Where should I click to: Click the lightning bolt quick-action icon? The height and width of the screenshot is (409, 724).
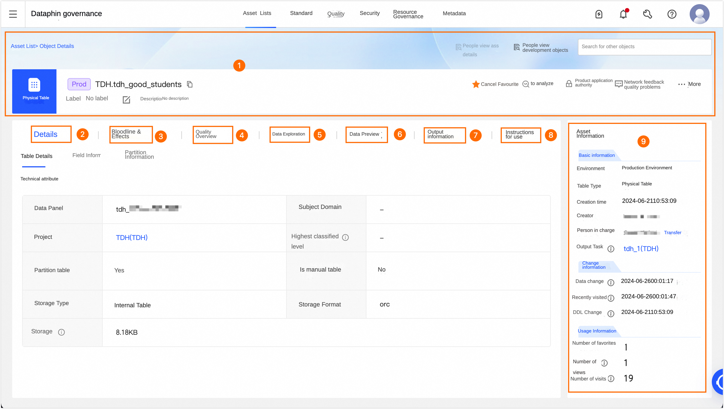point(599,14)
